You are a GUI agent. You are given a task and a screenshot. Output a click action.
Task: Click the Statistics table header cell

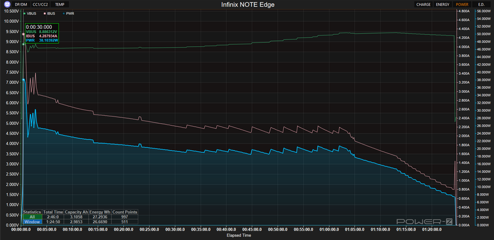[x=32, y=212]
